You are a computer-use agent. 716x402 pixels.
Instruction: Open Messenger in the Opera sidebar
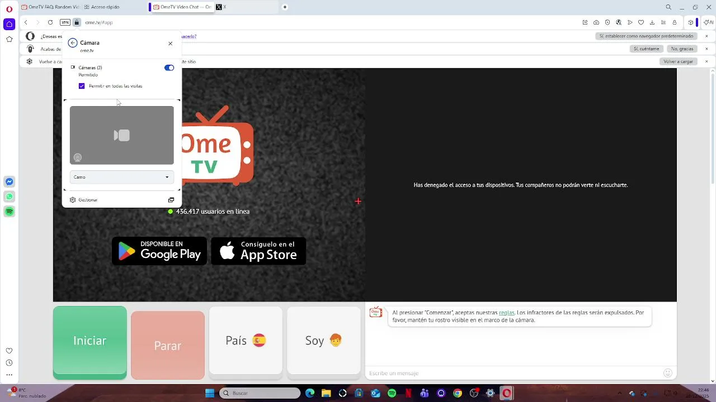[x=9, y=181]
